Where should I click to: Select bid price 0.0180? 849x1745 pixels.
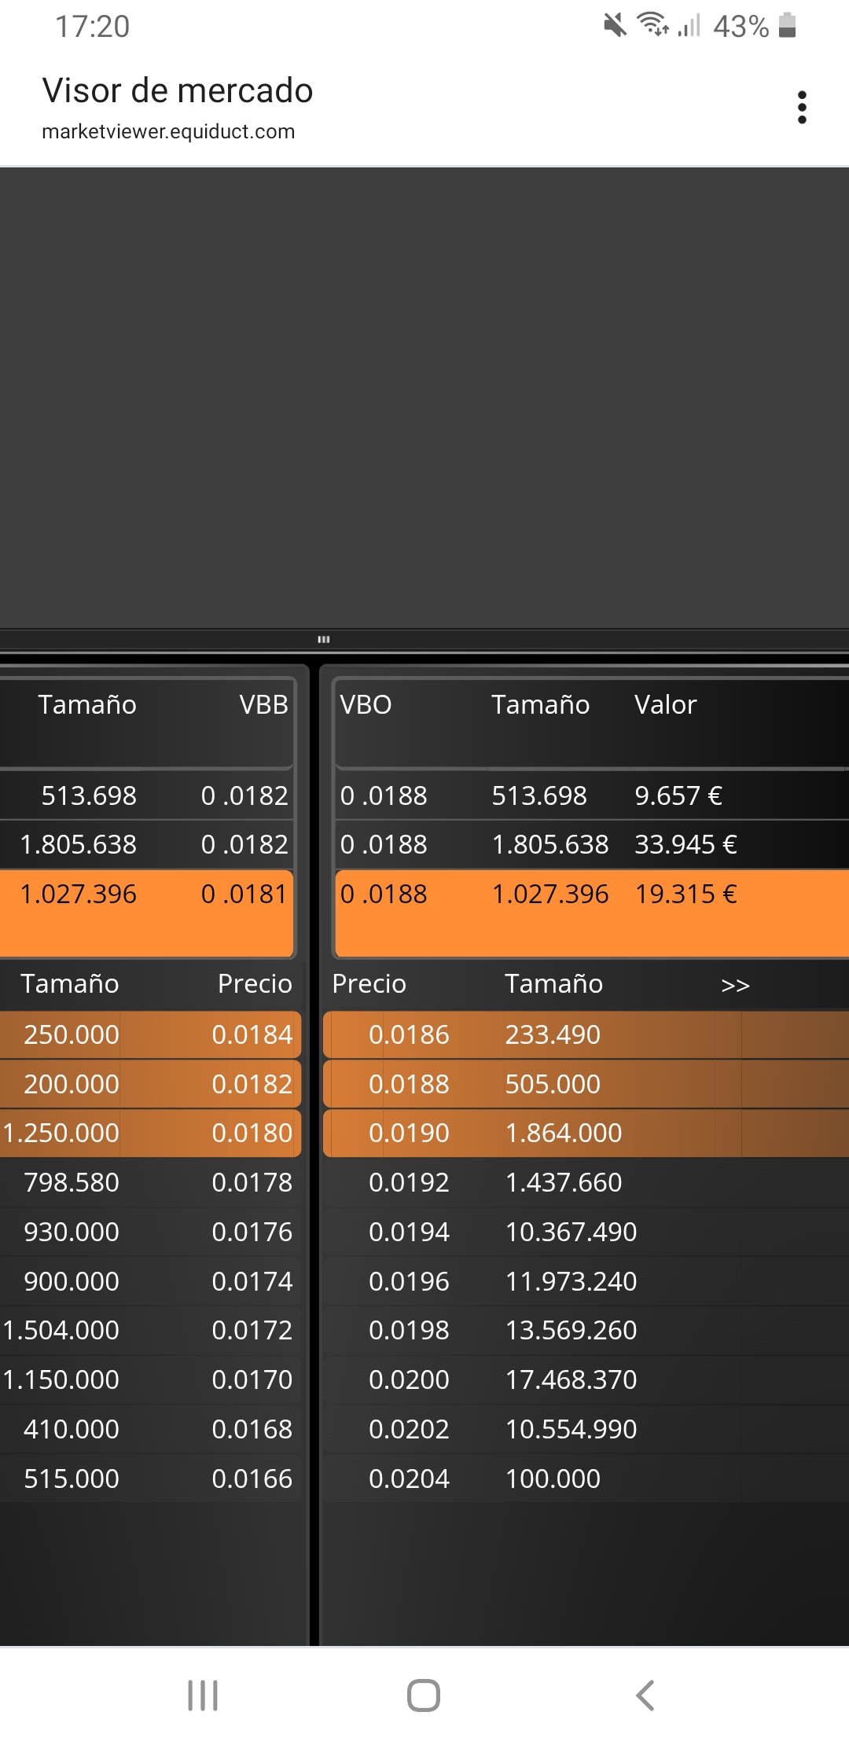[x=252, y=1133]
